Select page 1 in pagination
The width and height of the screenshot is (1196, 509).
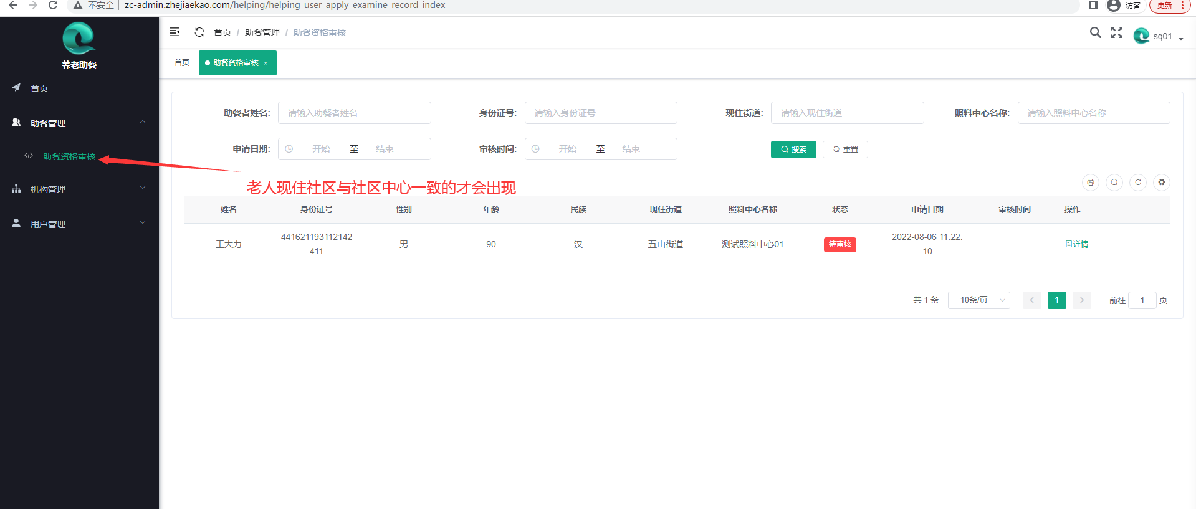[x=1057, y=300]
